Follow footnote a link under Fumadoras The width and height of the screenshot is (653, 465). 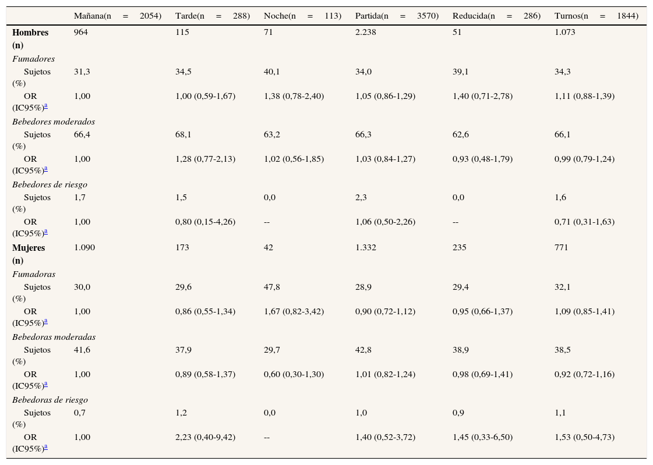(x=46, y=321)
